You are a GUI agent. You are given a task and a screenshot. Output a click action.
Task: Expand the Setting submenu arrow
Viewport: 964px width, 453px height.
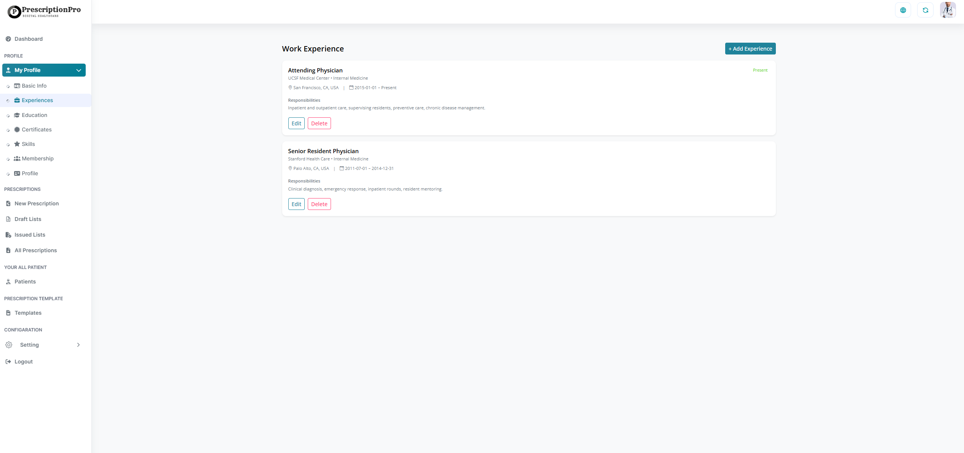(78, 345)
